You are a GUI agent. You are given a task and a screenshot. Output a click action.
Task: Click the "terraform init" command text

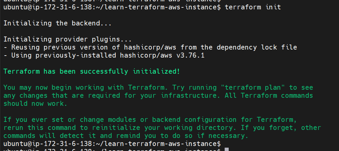(x=253, y=7)
